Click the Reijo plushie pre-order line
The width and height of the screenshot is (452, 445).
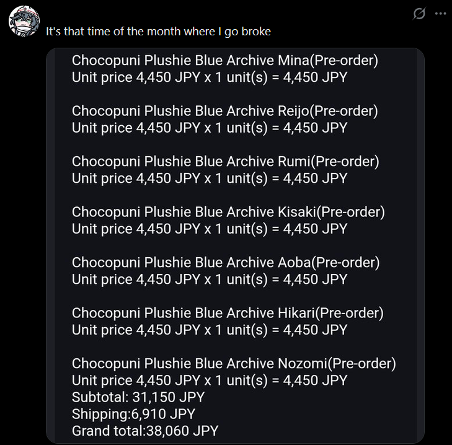[x=225, y=111]
